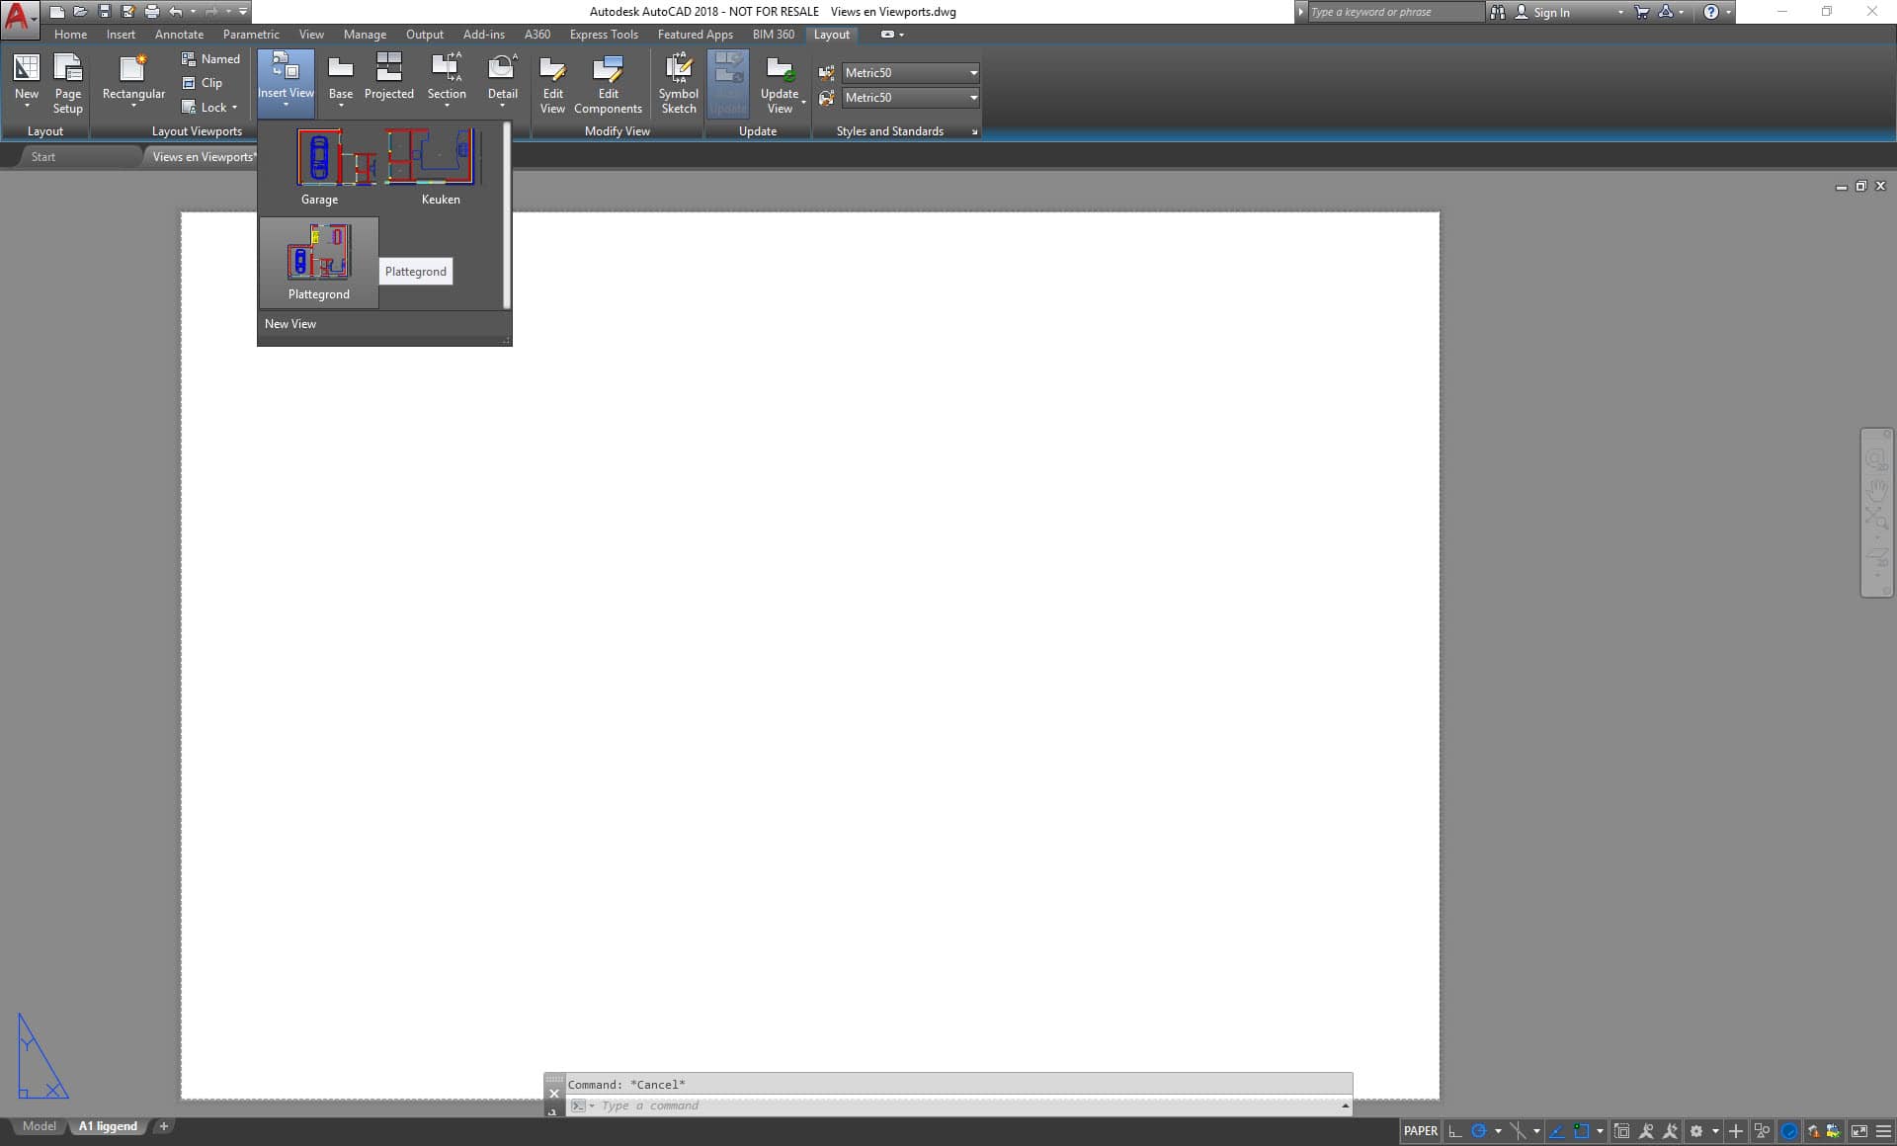Toggle Isometric Drafting in status bar

click(x=1518, y=1131)
